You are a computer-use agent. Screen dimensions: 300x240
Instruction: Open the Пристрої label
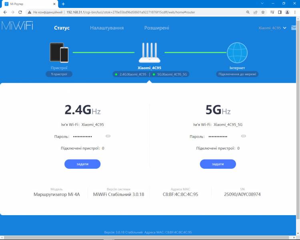59,68
